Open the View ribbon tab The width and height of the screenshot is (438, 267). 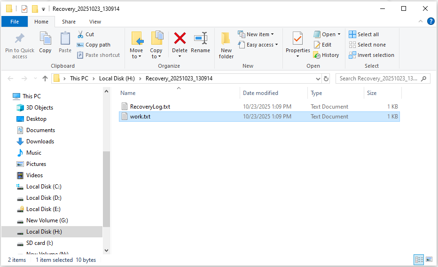point(95,22)
